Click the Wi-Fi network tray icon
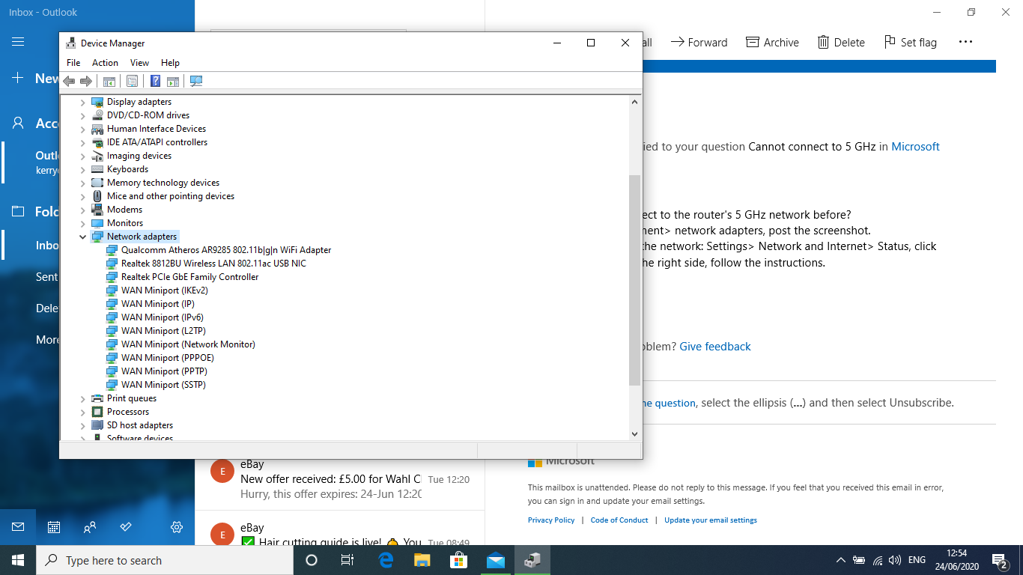The image size is (1023, 575). tap(877, 560)
